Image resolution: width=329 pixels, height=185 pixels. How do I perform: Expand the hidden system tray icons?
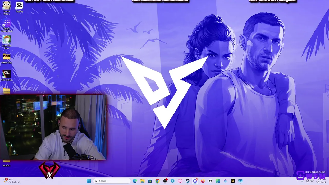pos(297,181)
